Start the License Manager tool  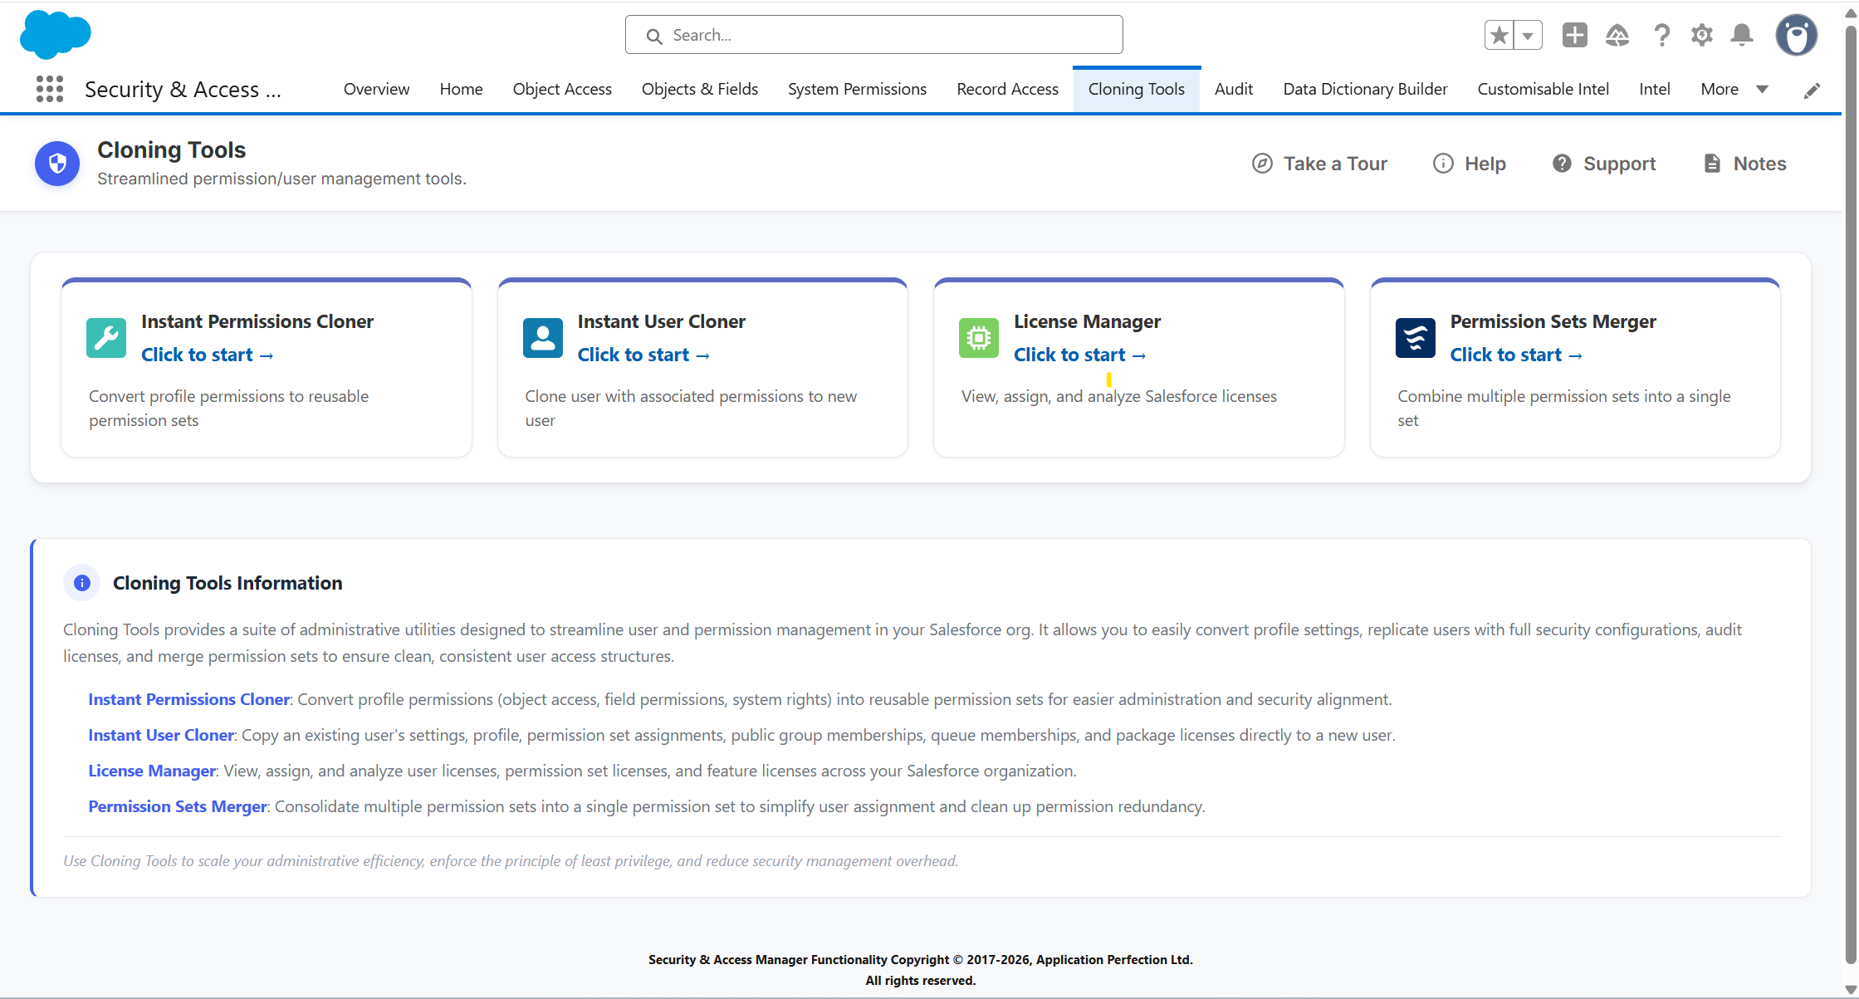pos(1079,355)
